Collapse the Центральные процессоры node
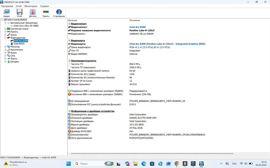The height and width of the screenshot is (168, 270). coord(5,23)
